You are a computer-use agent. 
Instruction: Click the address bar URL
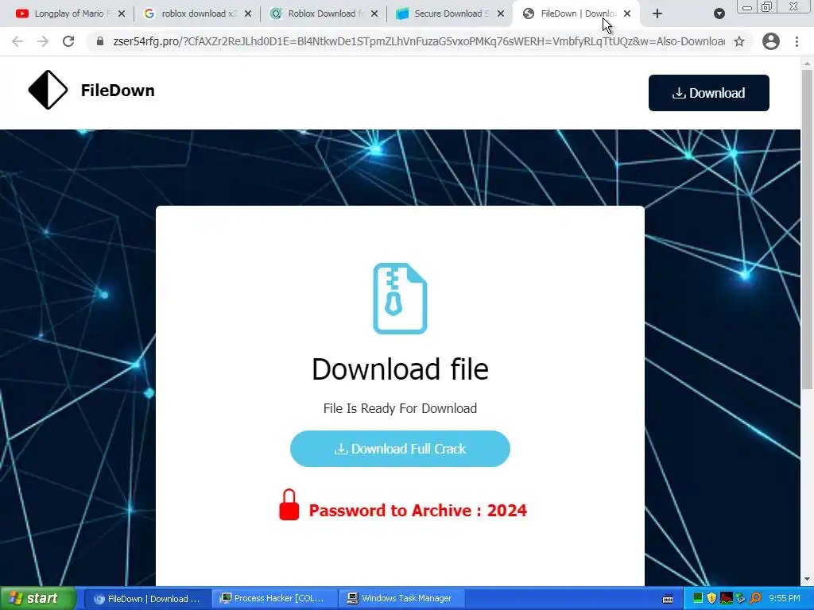418,41
